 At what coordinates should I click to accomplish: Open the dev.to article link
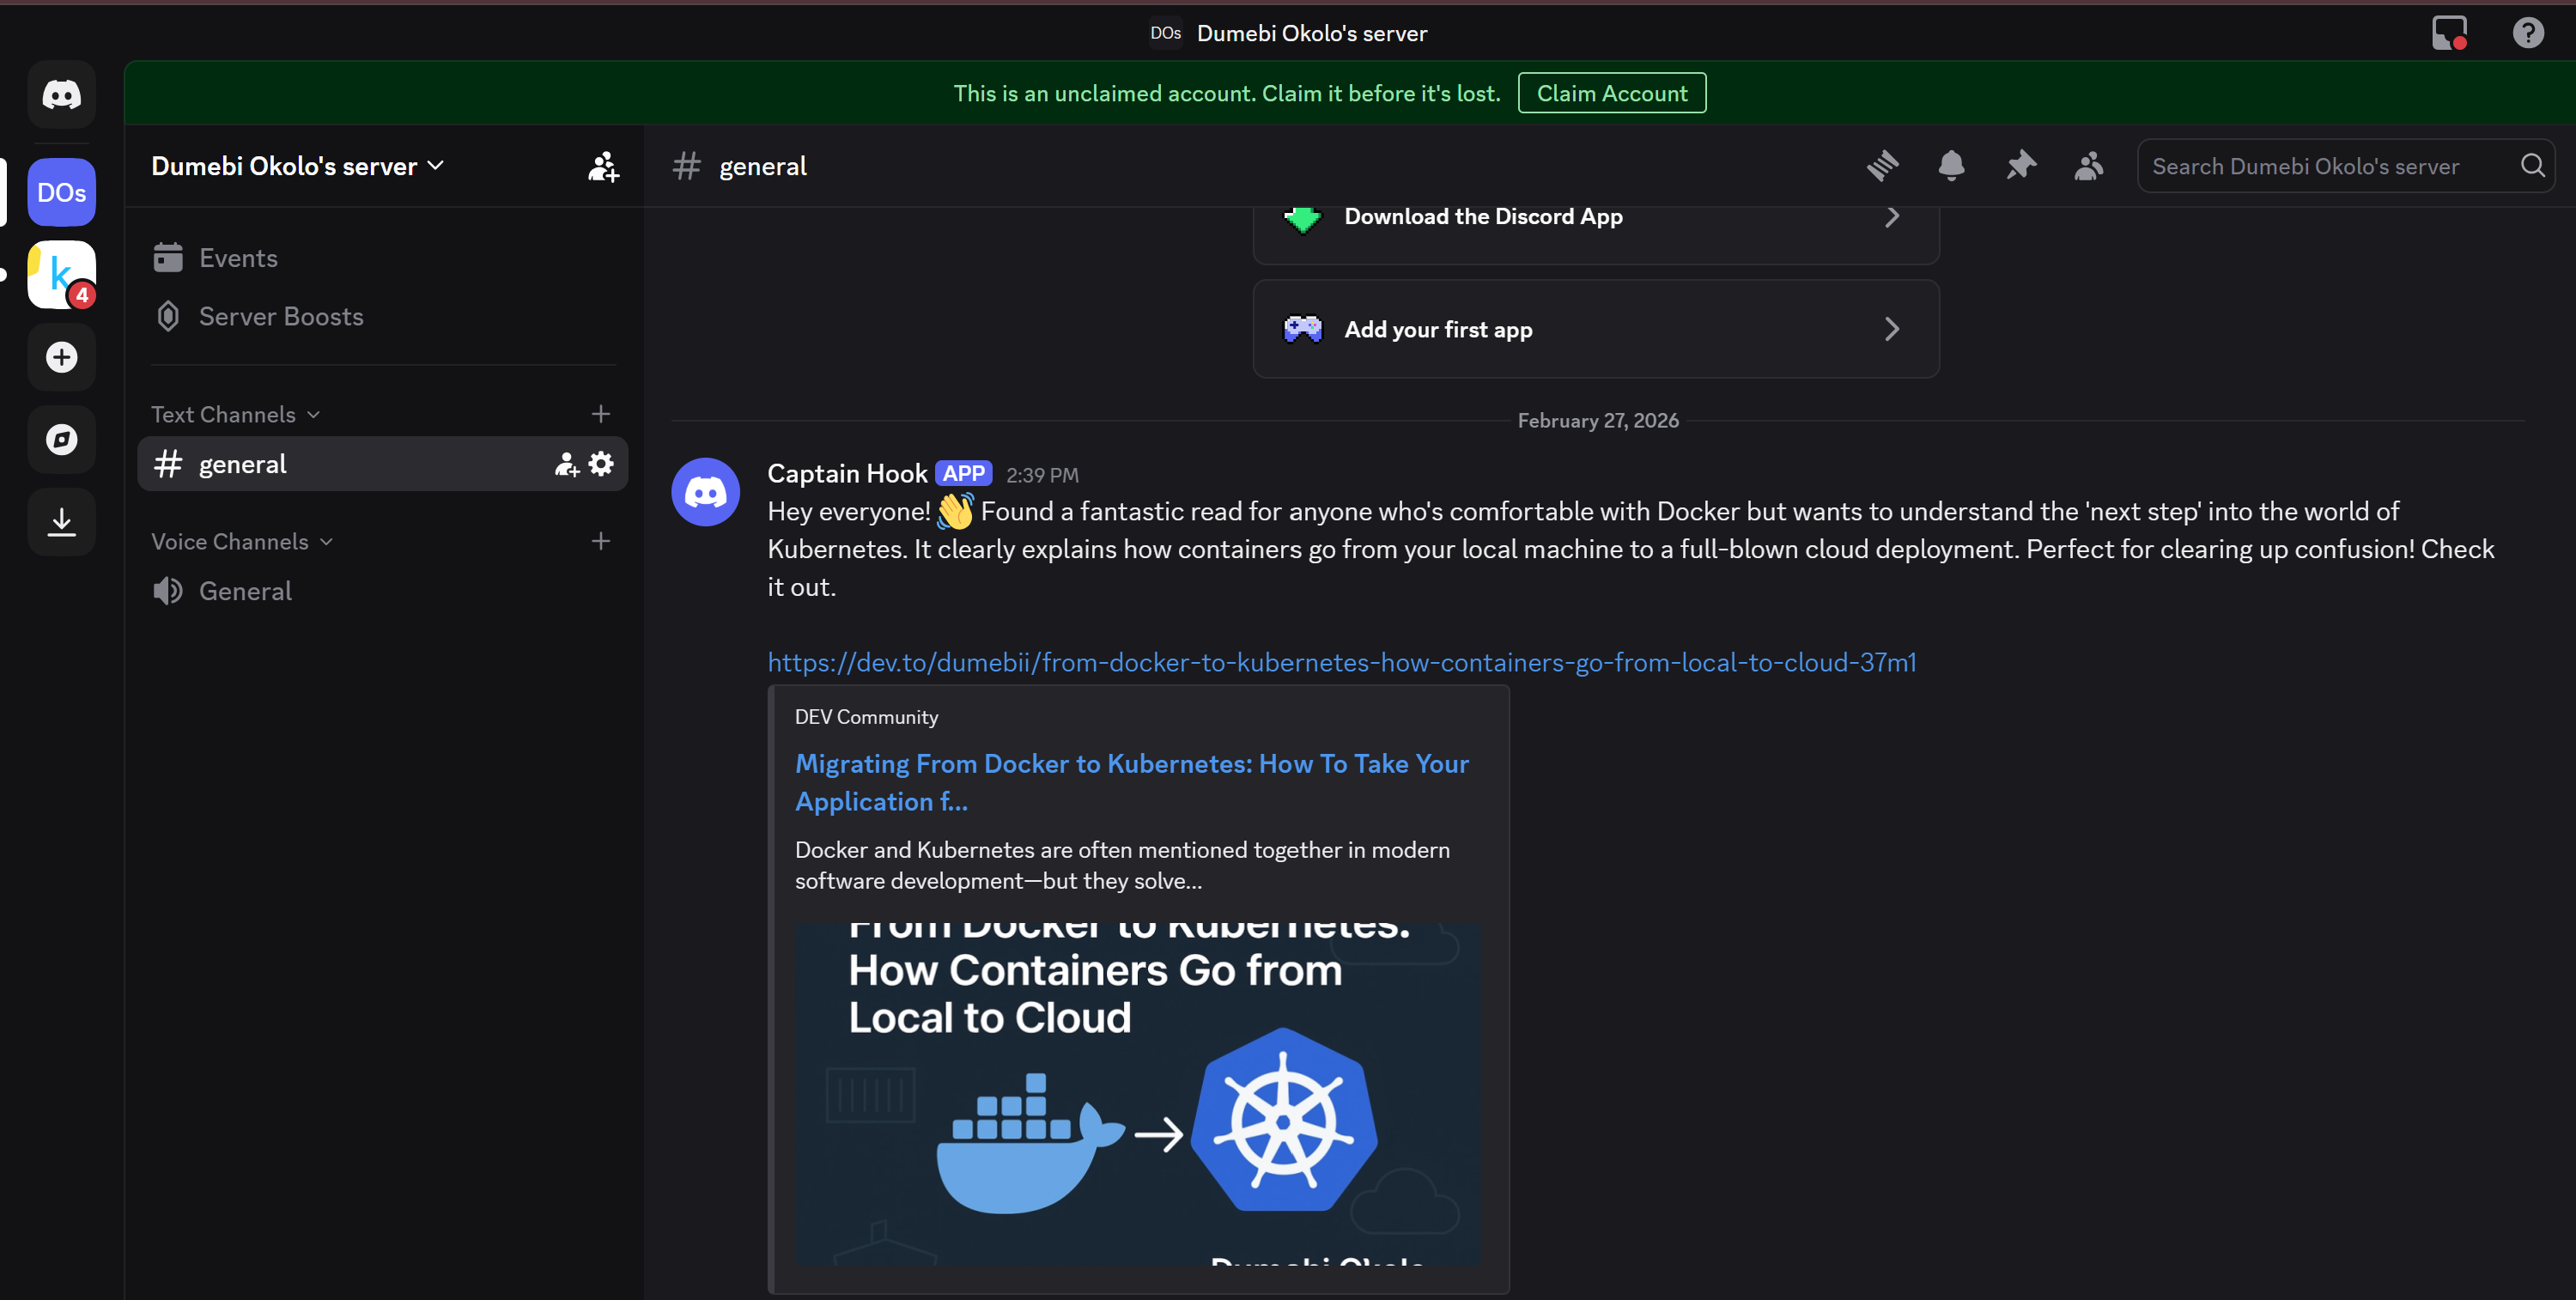click(1341, 661)
